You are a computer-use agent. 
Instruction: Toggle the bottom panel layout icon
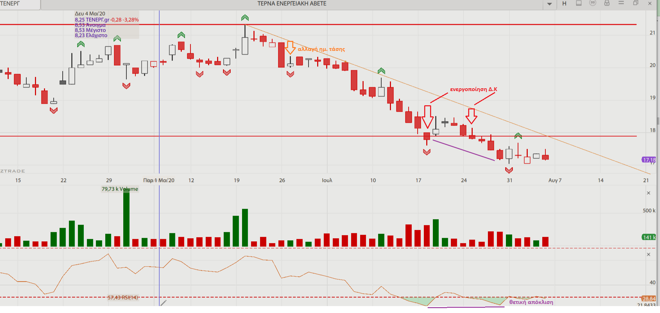coord(579,3)
